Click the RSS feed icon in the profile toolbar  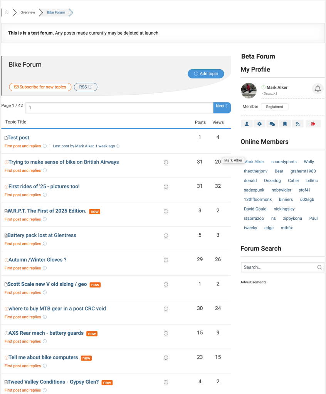coord(297,124)
